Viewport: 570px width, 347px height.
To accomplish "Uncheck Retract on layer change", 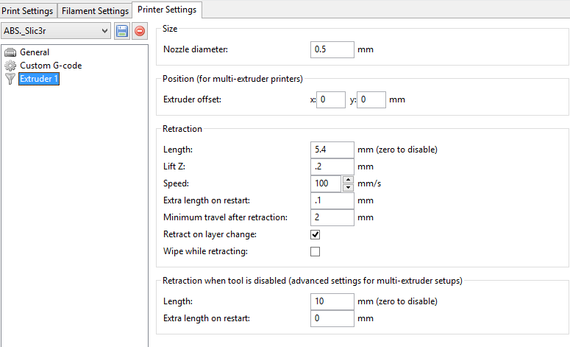I will tap(316, 234).
